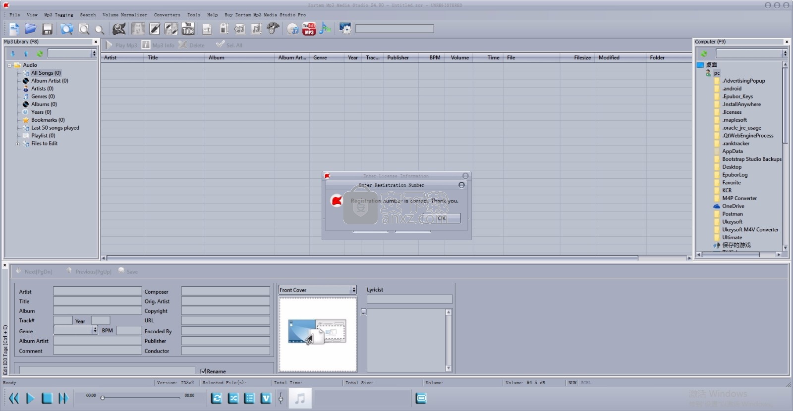The image size is (793, 411).
Task: Play the current track
Action: click(30, 398)
